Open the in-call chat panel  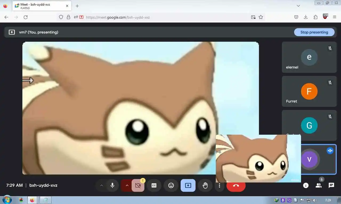[331, 185]
